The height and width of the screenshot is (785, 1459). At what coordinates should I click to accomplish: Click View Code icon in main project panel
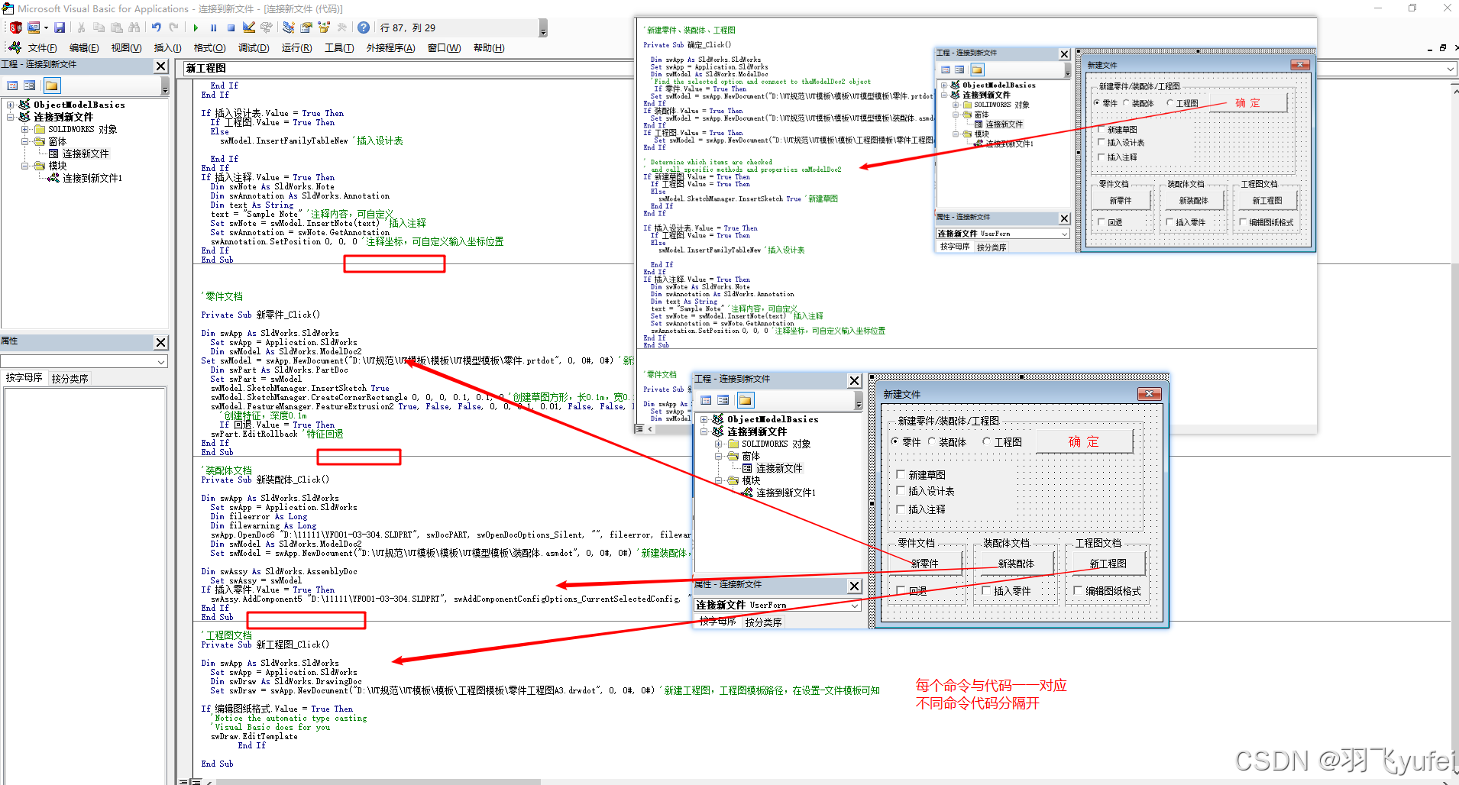pyautogui.click(x=12, y=86)
